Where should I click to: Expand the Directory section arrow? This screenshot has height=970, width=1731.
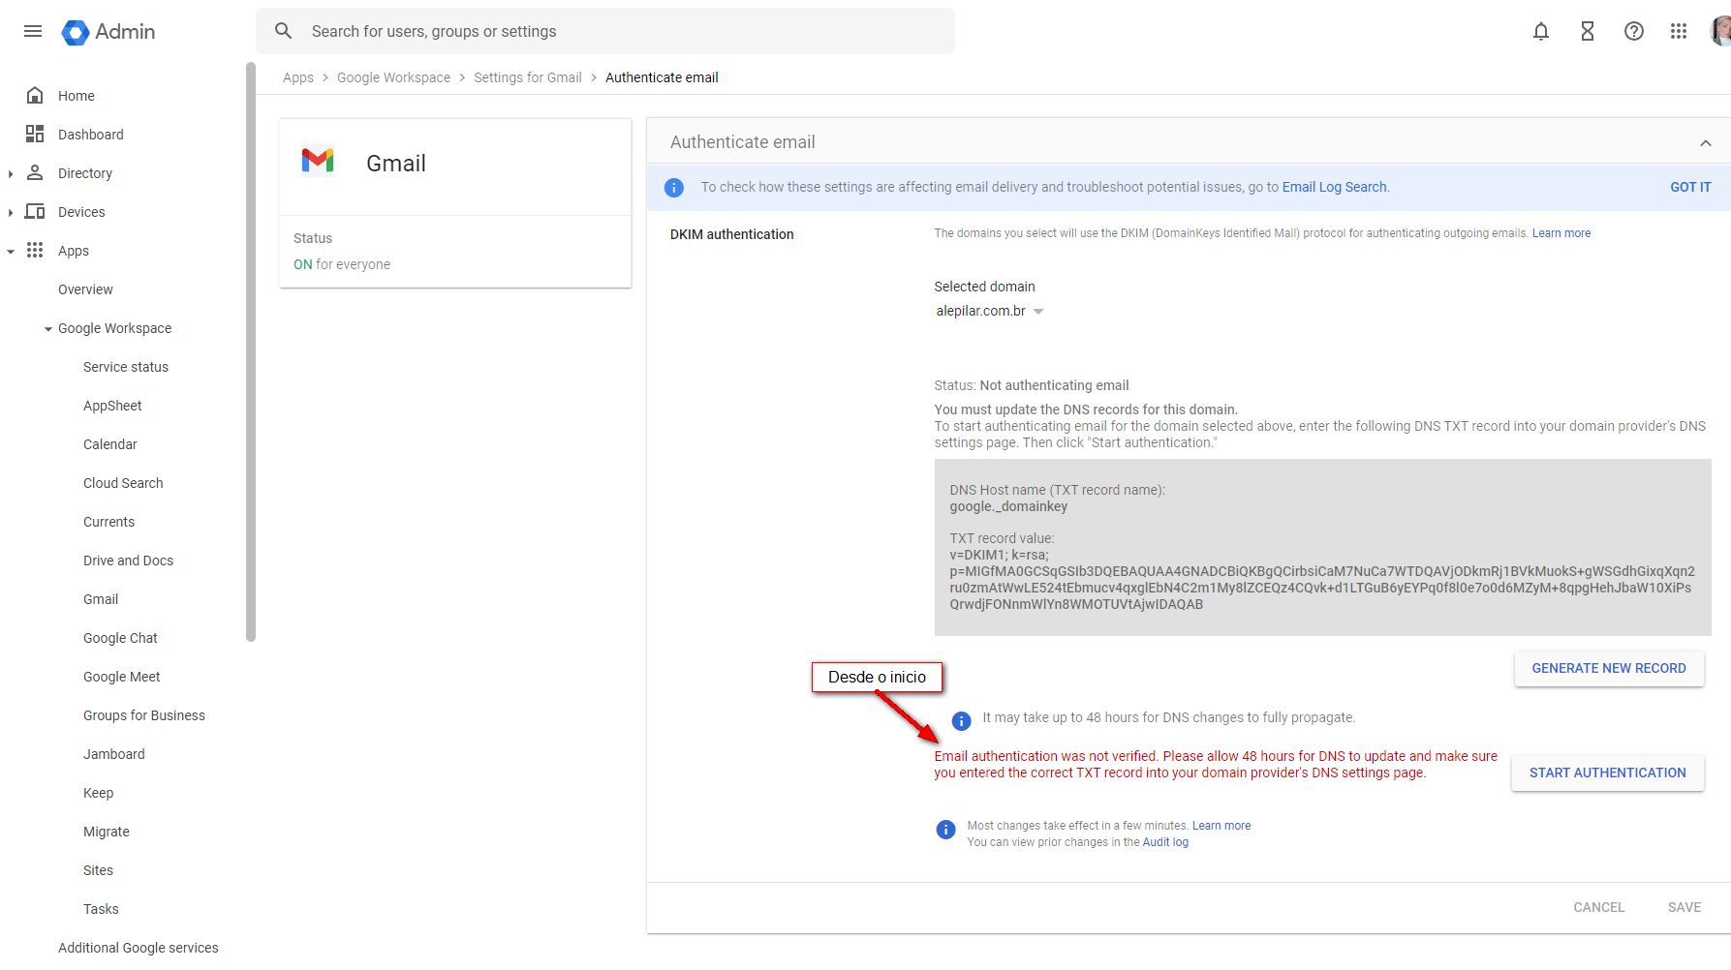point(11,173)
